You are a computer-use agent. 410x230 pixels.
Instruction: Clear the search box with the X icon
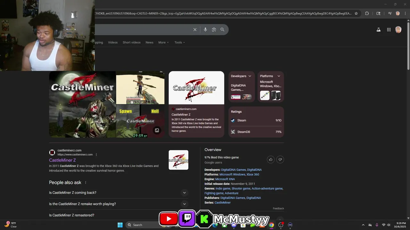click(195, 30)
